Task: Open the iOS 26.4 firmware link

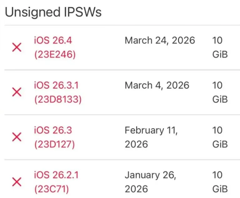Action: click(x=53, y=40)
